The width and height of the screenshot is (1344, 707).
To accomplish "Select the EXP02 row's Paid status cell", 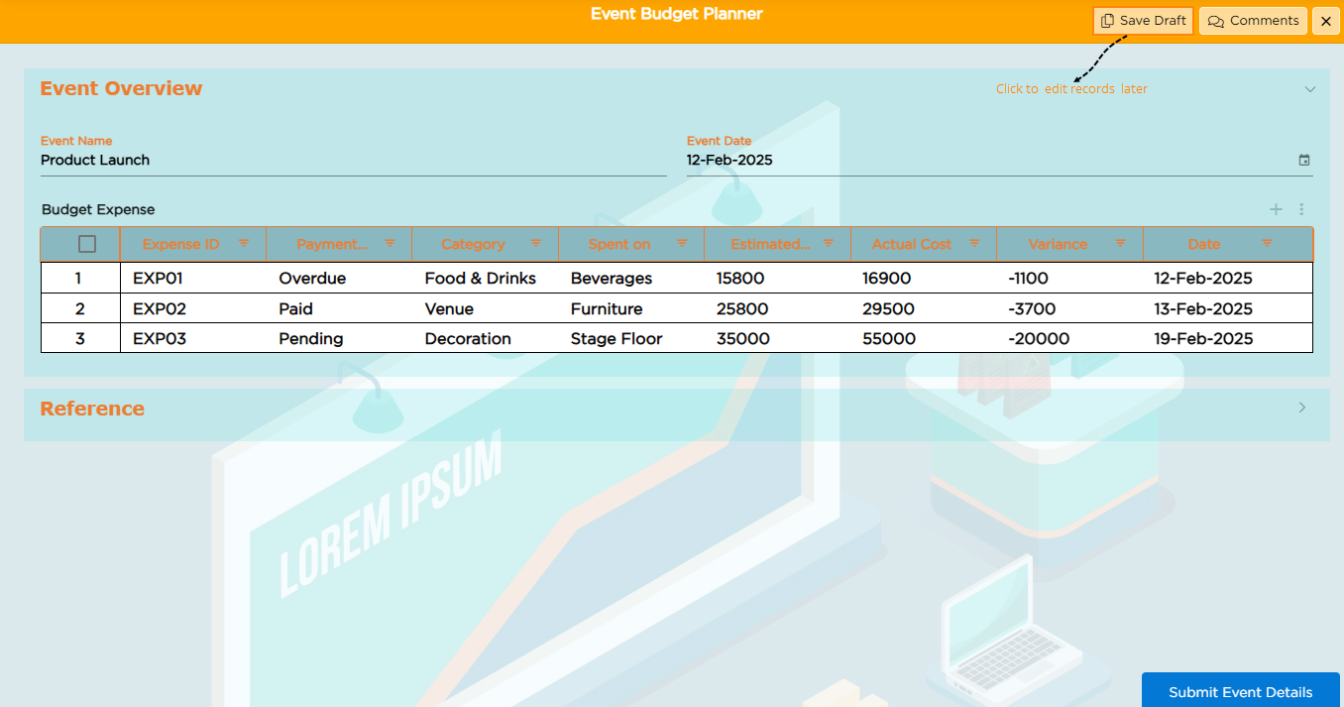I will [x=296, y=308].
